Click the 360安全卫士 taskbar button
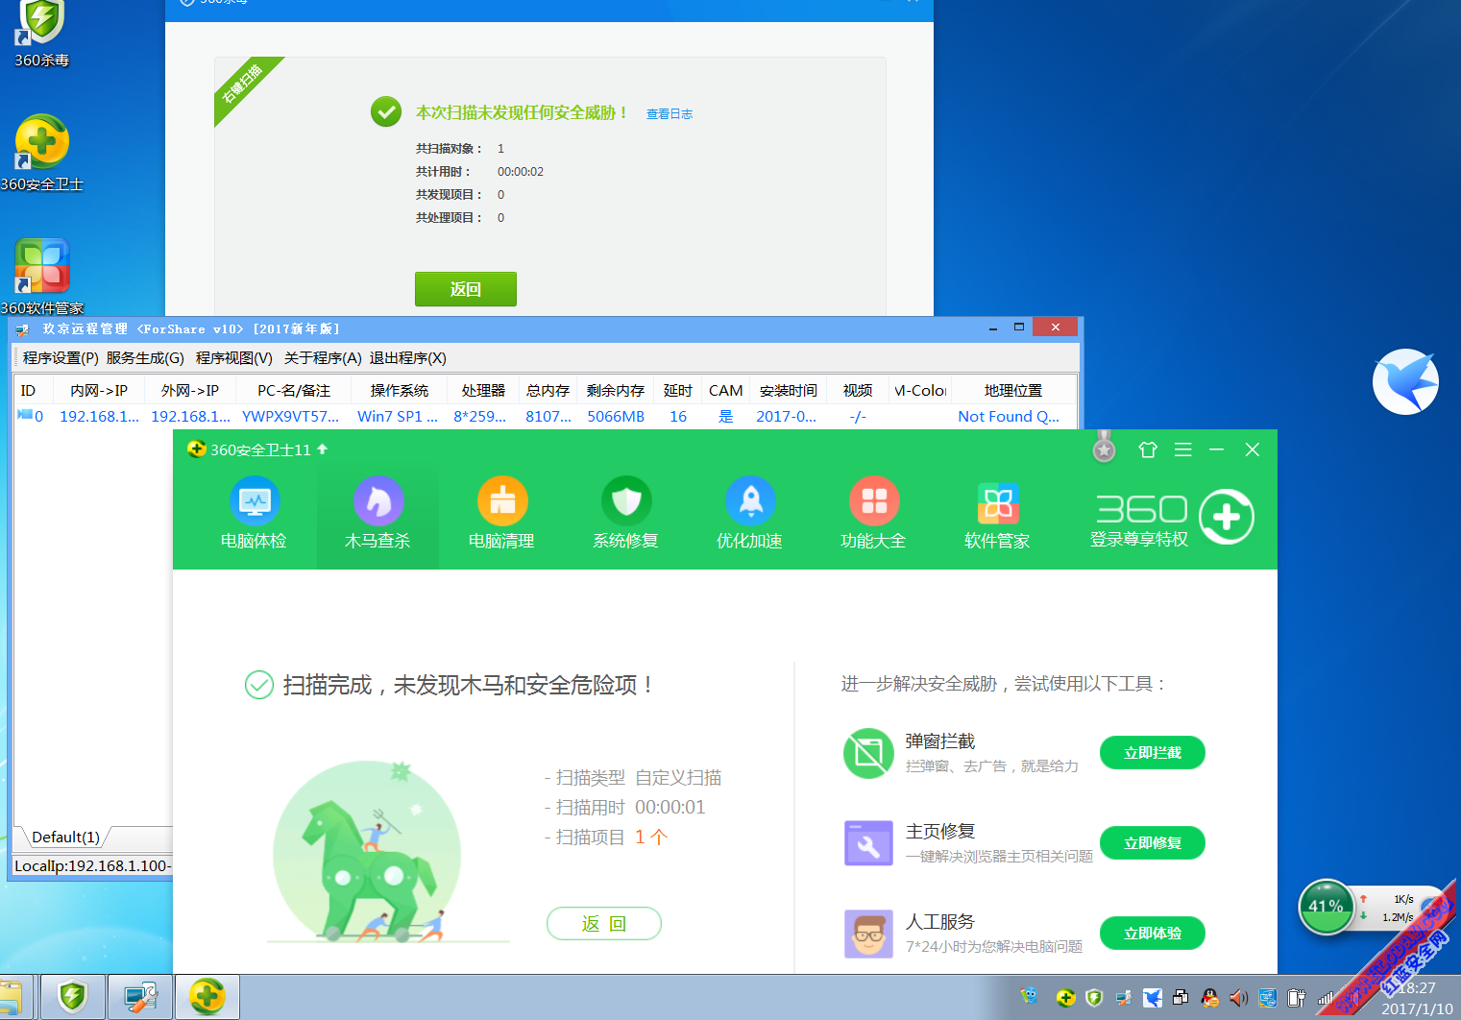Image resolution: width=1461 pixels, height=1020 pixels. (x=207, y=997)
